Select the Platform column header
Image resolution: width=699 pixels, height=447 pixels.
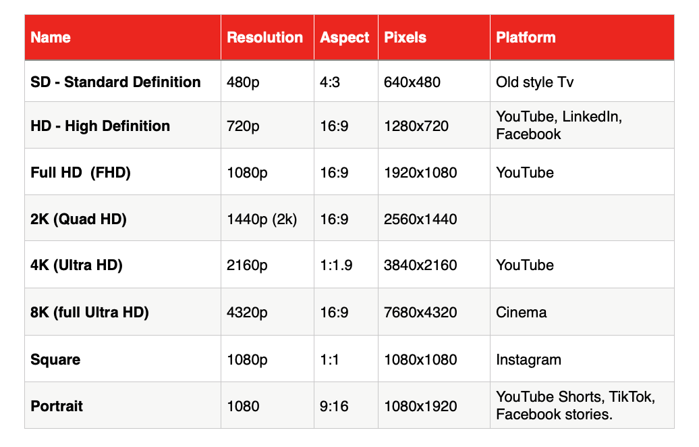coord(582,37)
